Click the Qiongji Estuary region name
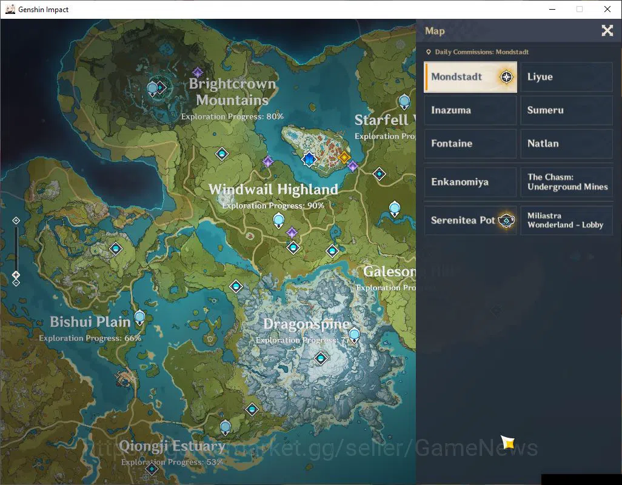622x485 pixels. (172, 446)
